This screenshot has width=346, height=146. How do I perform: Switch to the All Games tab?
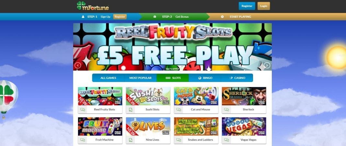(108, 78)
